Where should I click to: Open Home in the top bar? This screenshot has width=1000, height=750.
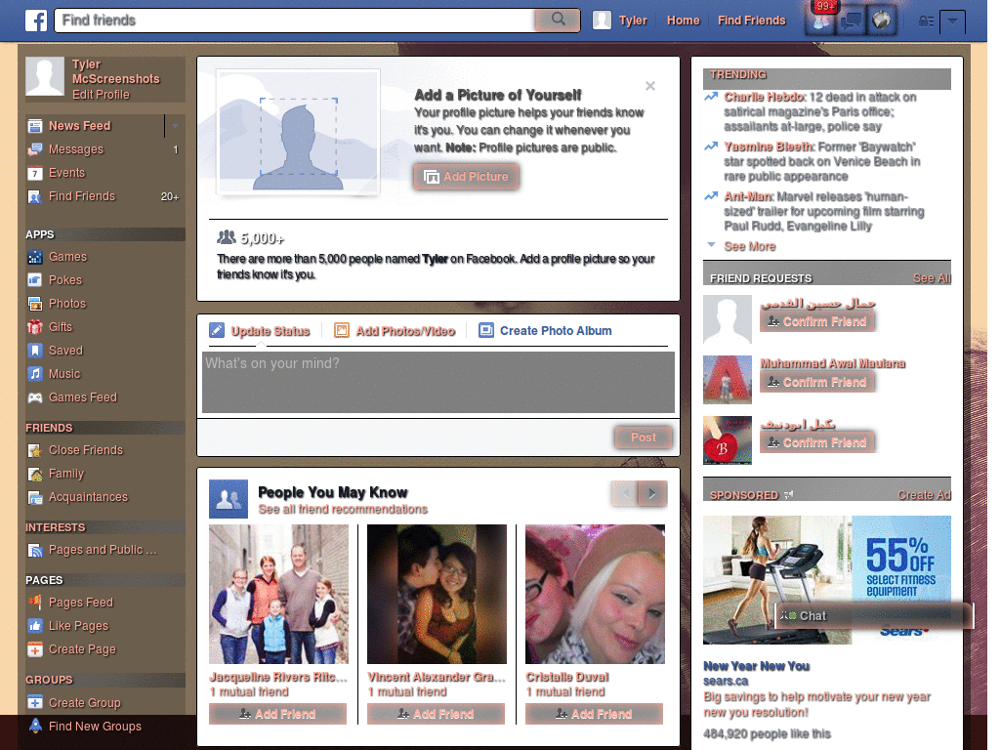tap(683, 21)
